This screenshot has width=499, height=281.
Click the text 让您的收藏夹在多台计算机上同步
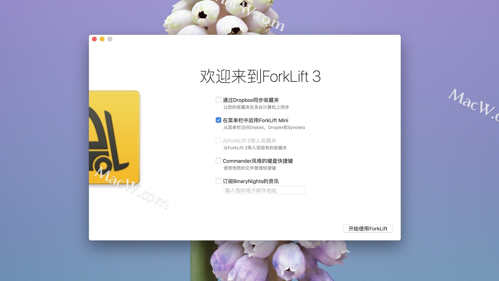tap(256, 107)
